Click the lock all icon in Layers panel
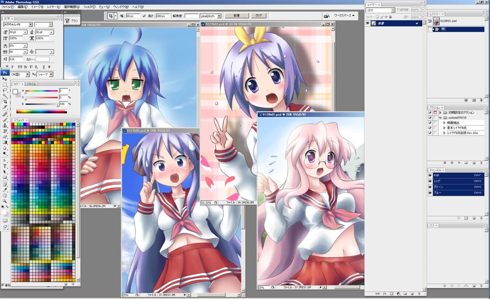 click(x=390, y=17)
